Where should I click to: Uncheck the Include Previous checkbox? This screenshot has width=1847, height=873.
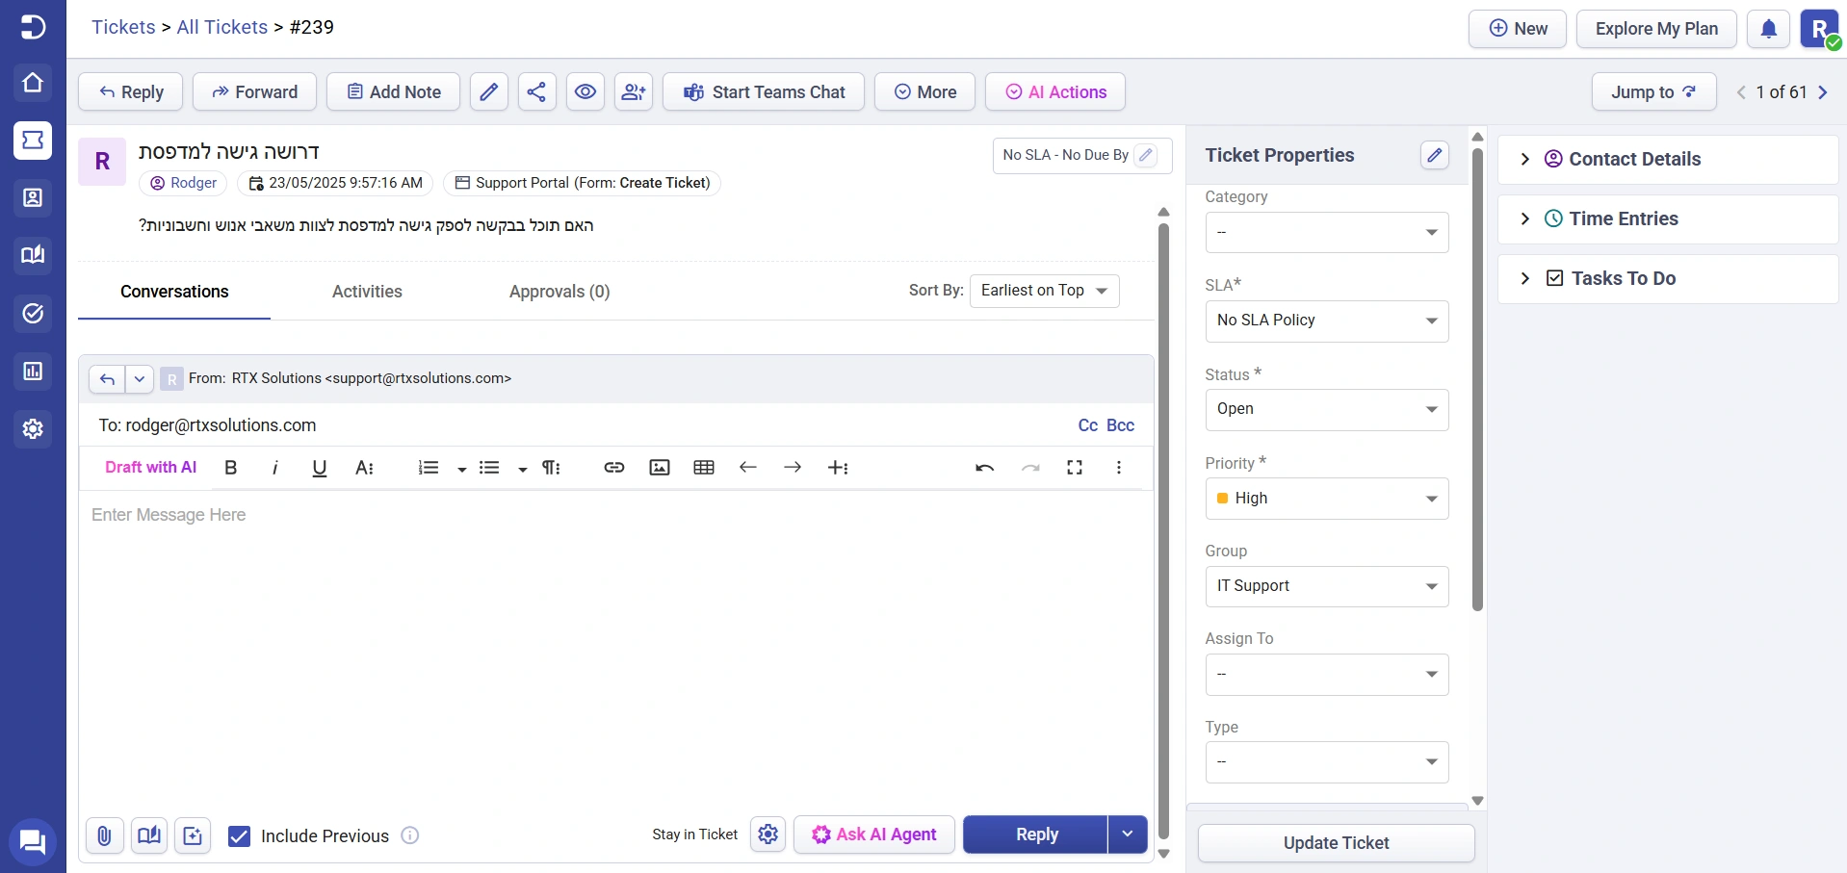[239, 836]
